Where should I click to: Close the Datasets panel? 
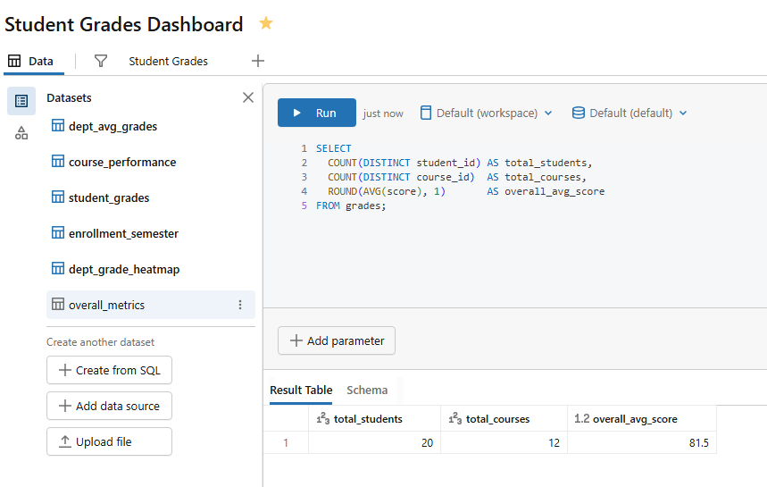pyautogui.click(x=248, y=97)
